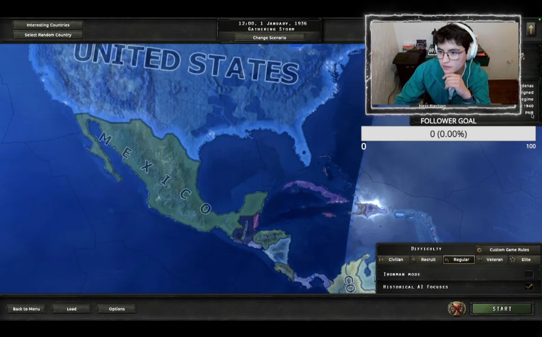Choose Veteran difficulty
This screenshot has height=337, width=542.
click(x=491, y=260)
